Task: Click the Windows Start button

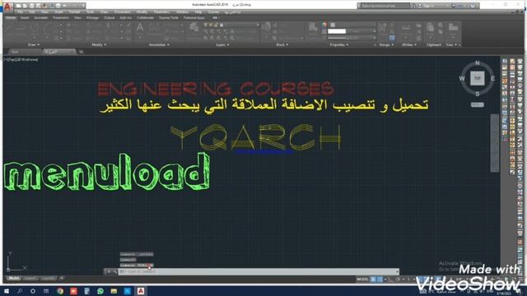Action: tap(7, 291)
